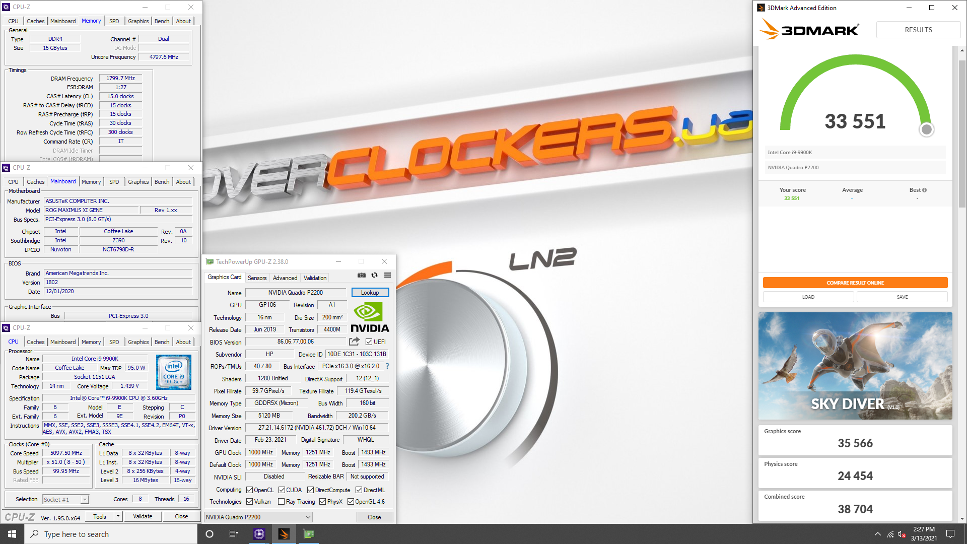This screenshot has width=967, height=544.
Task: Open the Socket #1 selection dropdown
Action: tap(65, 500)
